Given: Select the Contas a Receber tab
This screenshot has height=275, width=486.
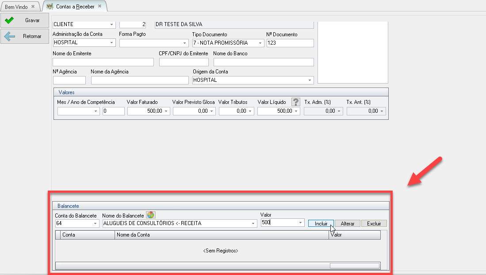Looking at the screenshot, I should (x=75, y=7).
